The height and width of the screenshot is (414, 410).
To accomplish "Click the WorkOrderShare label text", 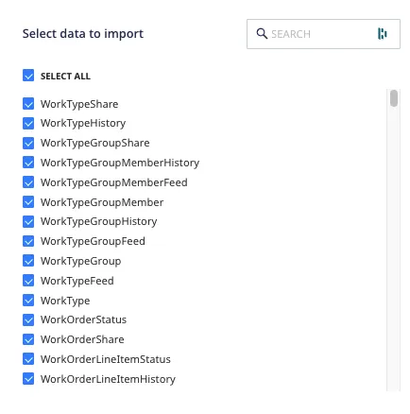I will [82, 339].
